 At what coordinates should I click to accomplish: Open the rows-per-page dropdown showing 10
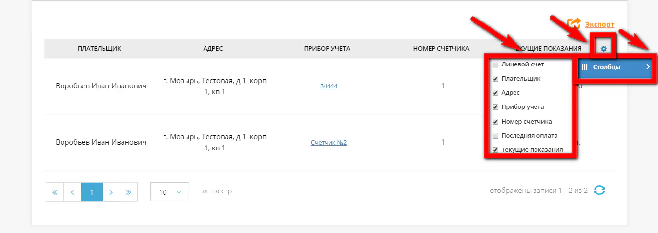click(170, 192)
